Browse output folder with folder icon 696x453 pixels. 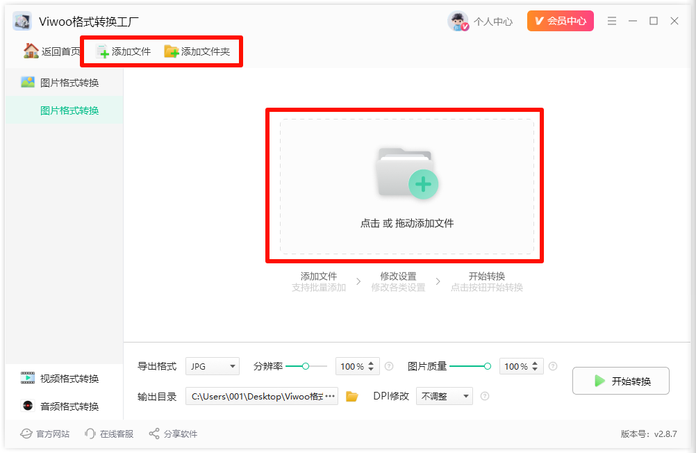coord(352,396)
